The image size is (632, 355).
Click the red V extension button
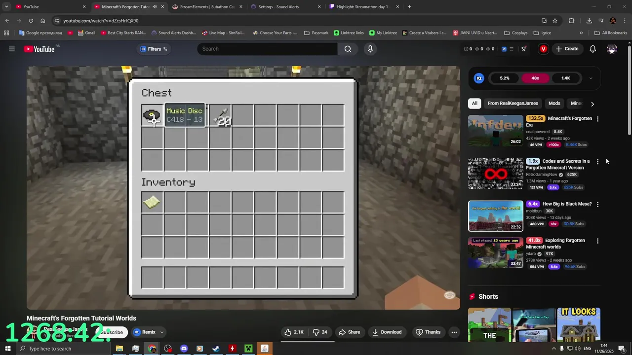point(544,49)
